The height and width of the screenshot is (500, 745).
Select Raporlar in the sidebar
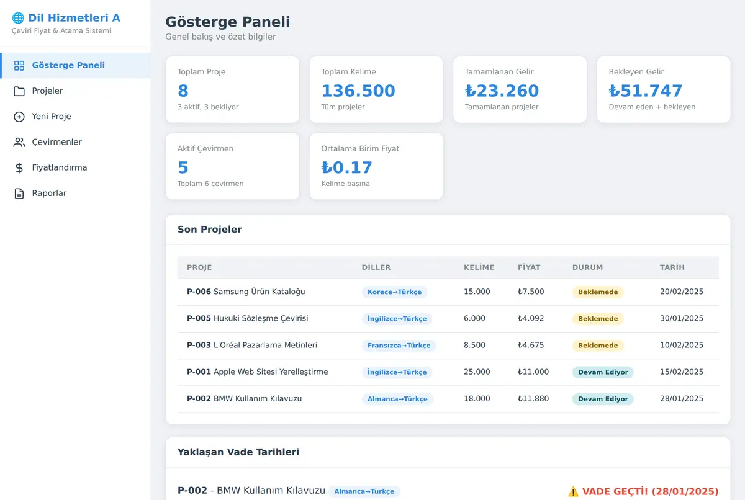pyautogui.click(x=75, y=193)
